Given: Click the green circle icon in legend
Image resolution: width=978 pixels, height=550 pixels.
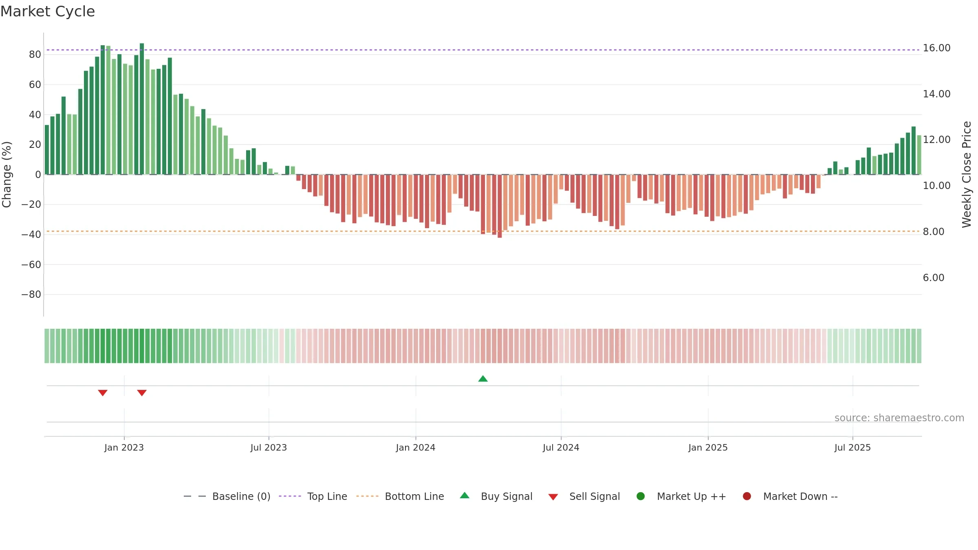Looking at the screenshot, I should coord(641,496).
